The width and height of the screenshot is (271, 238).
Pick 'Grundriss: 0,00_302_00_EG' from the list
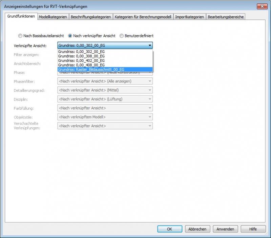click(x=81, y=52)
